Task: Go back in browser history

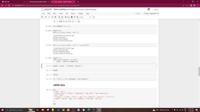Action: pyautogui.click(x=2, y=6)
